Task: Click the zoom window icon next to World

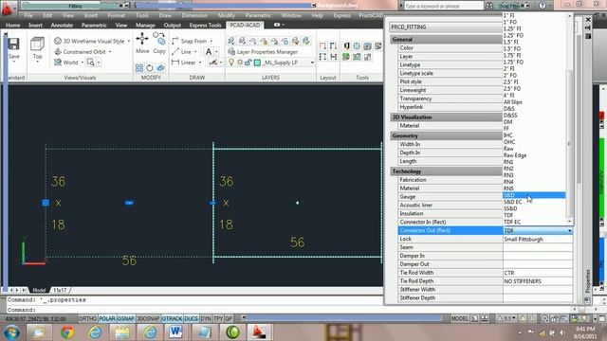Action: click(x=91, y=63)
